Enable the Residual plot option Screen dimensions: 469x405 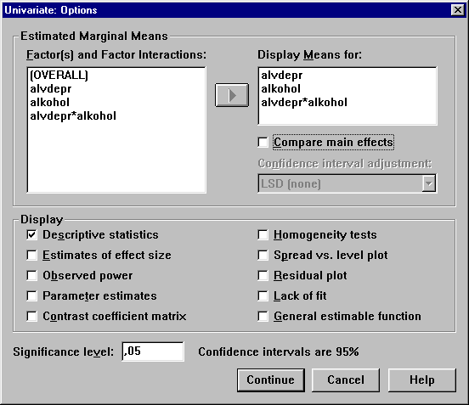pos(263,276)
